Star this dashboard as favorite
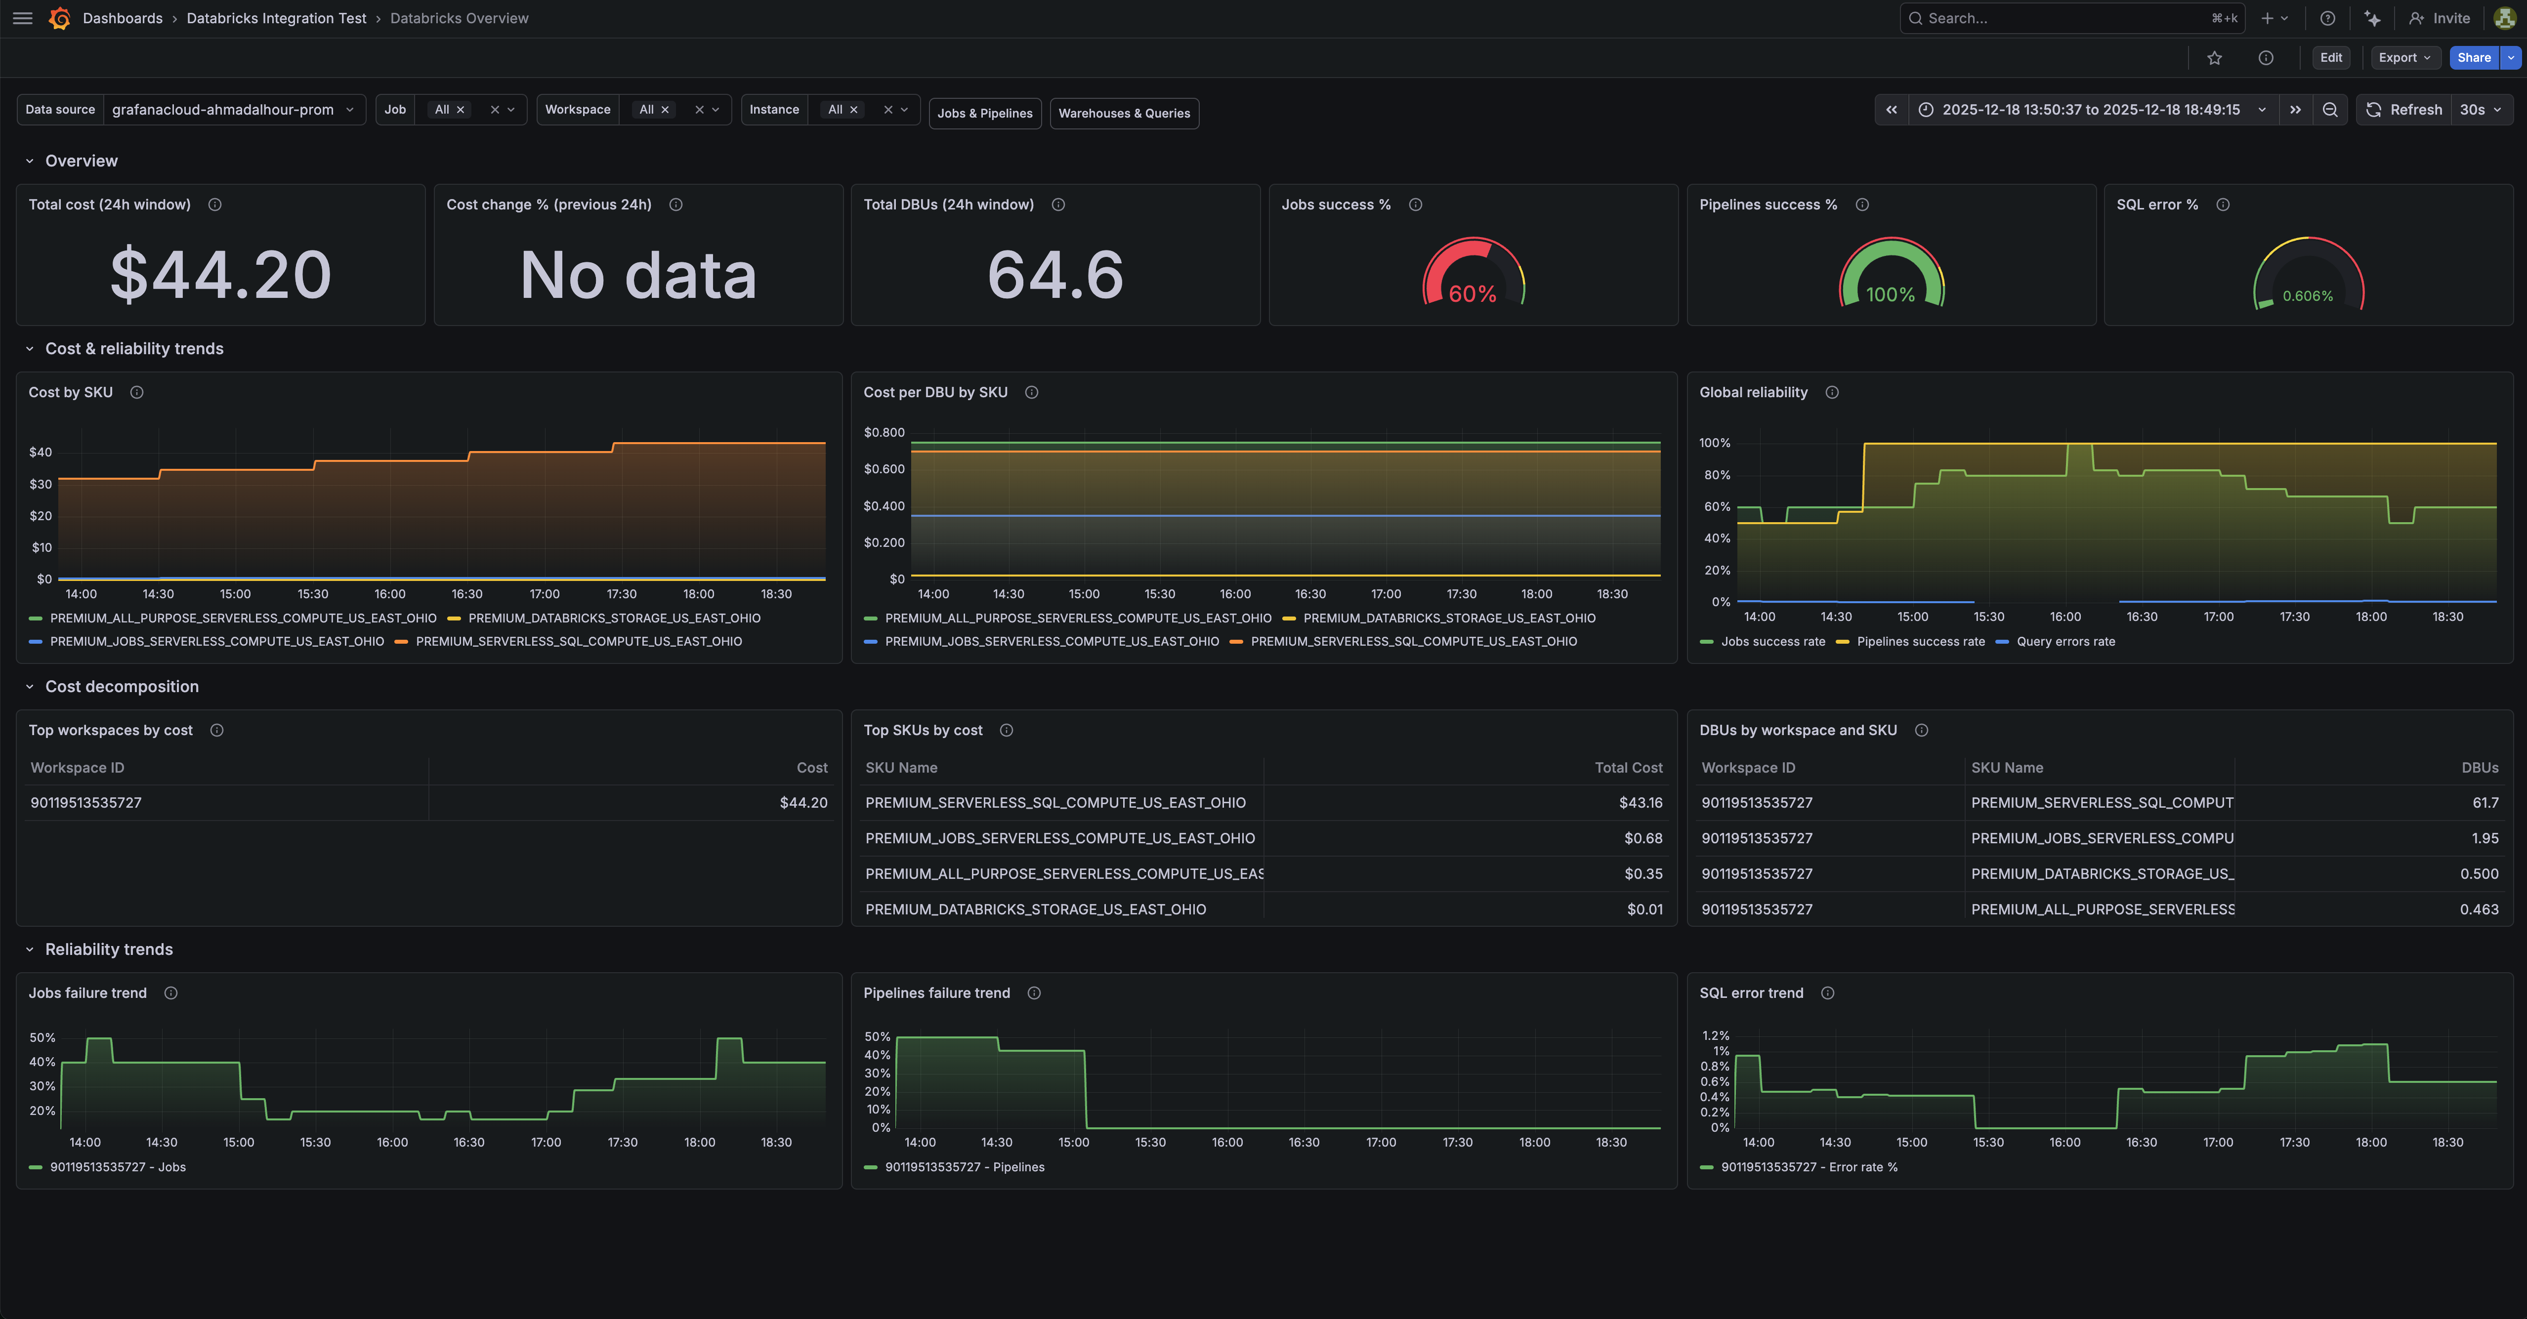The width and height of the screenshot is (2527, 1319). pos(2214,58)
